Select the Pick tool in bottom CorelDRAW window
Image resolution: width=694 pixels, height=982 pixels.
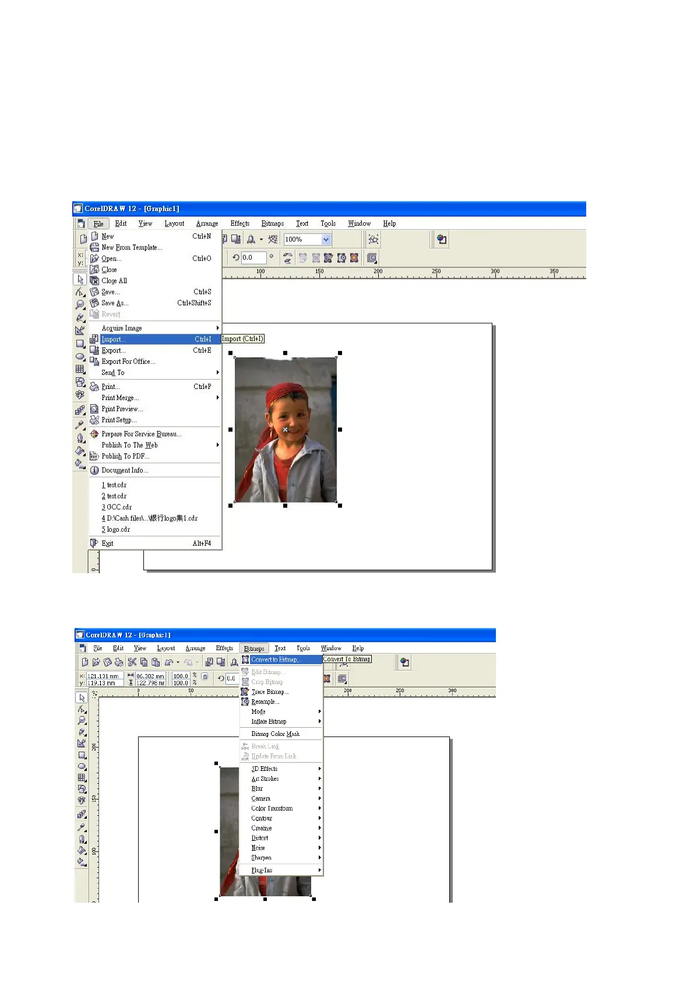click(x=82, y=697)
